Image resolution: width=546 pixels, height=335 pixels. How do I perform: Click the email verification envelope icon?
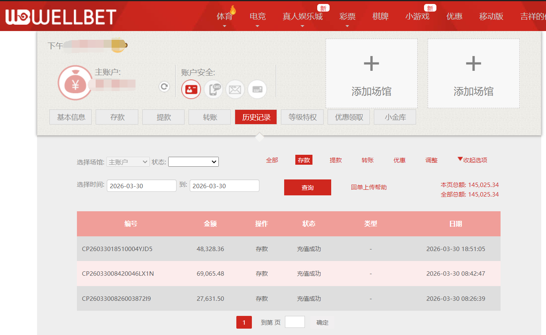[235, 89]
